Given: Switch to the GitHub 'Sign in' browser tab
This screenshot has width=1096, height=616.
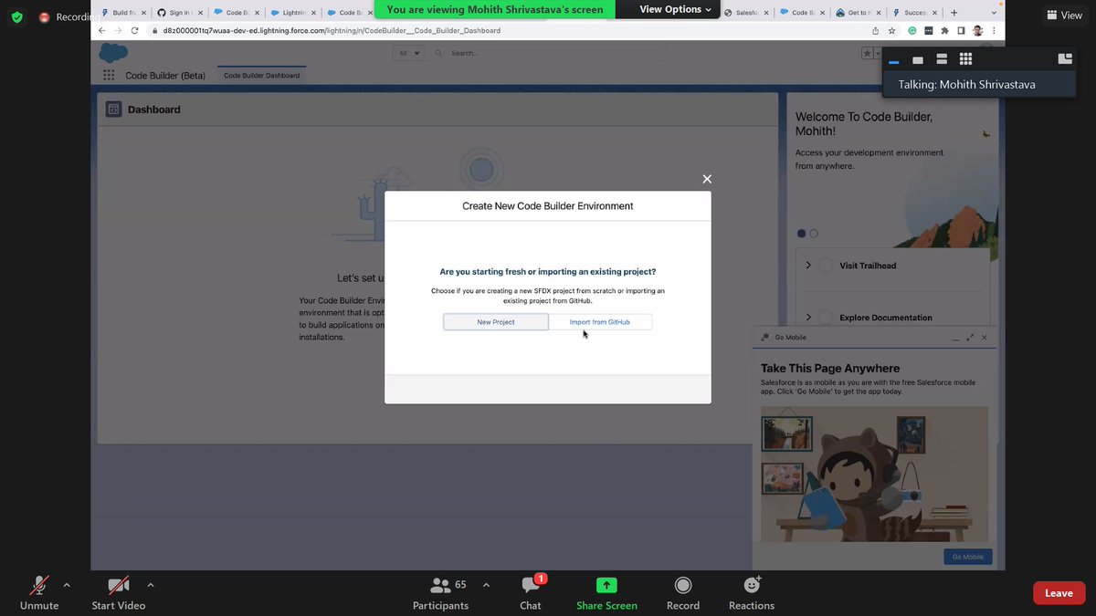Looking at the screenshot, I should [x=178, y=13].
